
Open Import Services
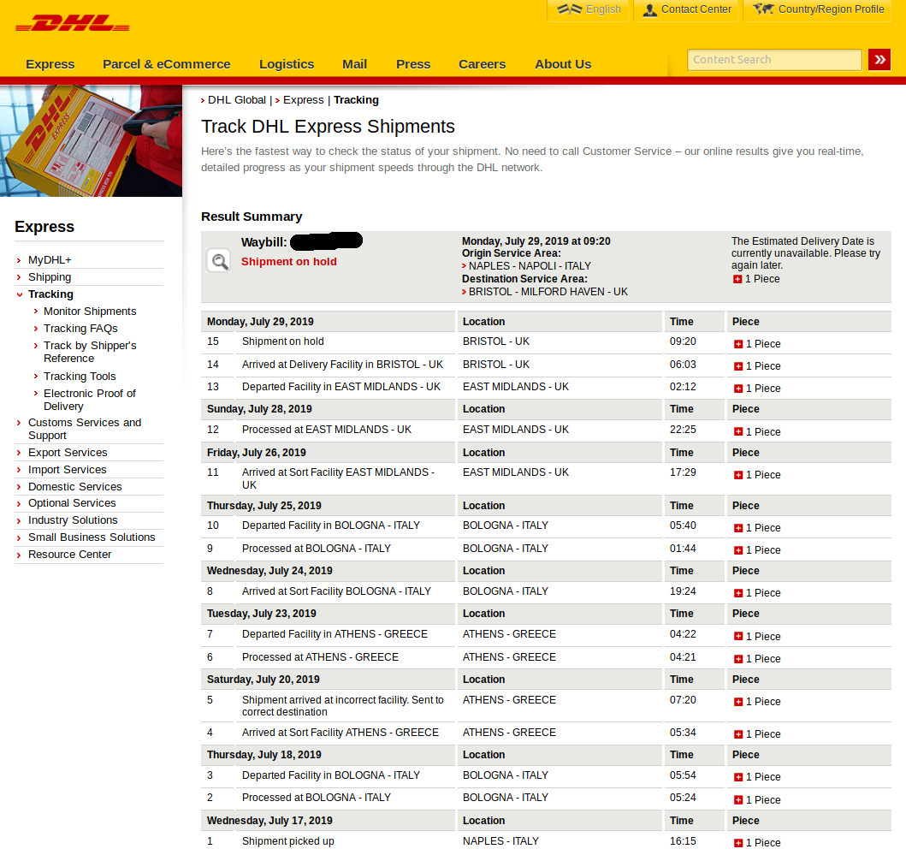[x=67, y=470]
